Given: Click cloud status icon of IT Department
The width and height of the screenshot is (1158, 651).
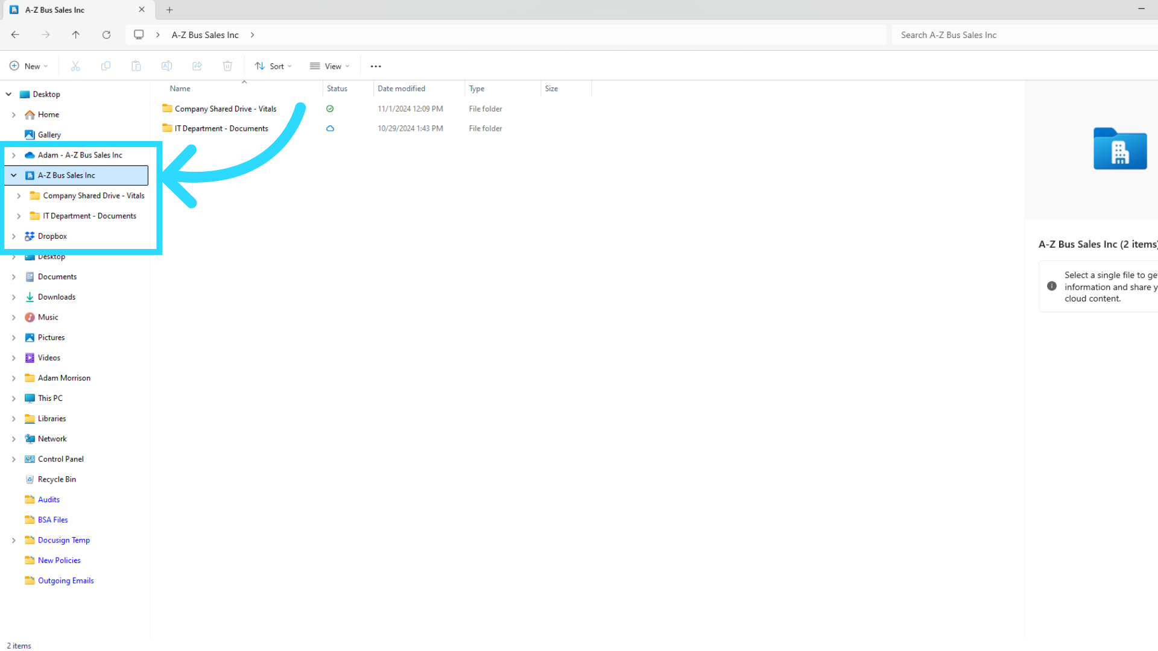Looking at the screenshot, I should pyautogui.click(x=330, y=128).
